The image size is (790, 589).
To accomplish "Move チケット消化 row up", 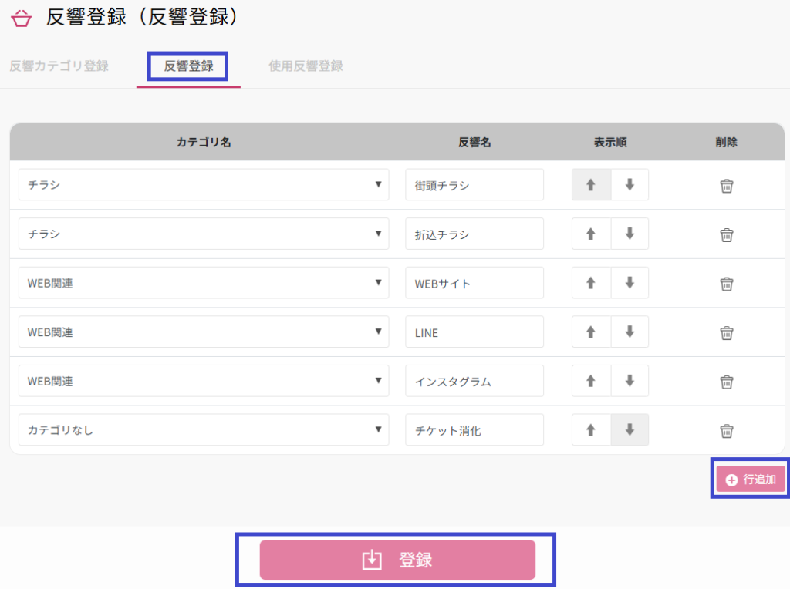I will [591, 430].
